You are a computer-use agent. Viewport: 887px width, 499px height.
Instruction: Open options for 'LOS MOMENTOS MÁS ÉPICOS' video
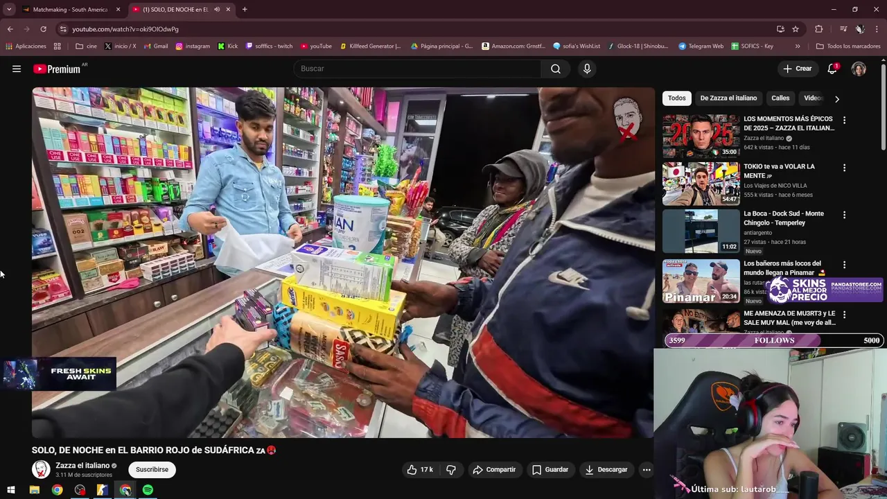[844, 120]
